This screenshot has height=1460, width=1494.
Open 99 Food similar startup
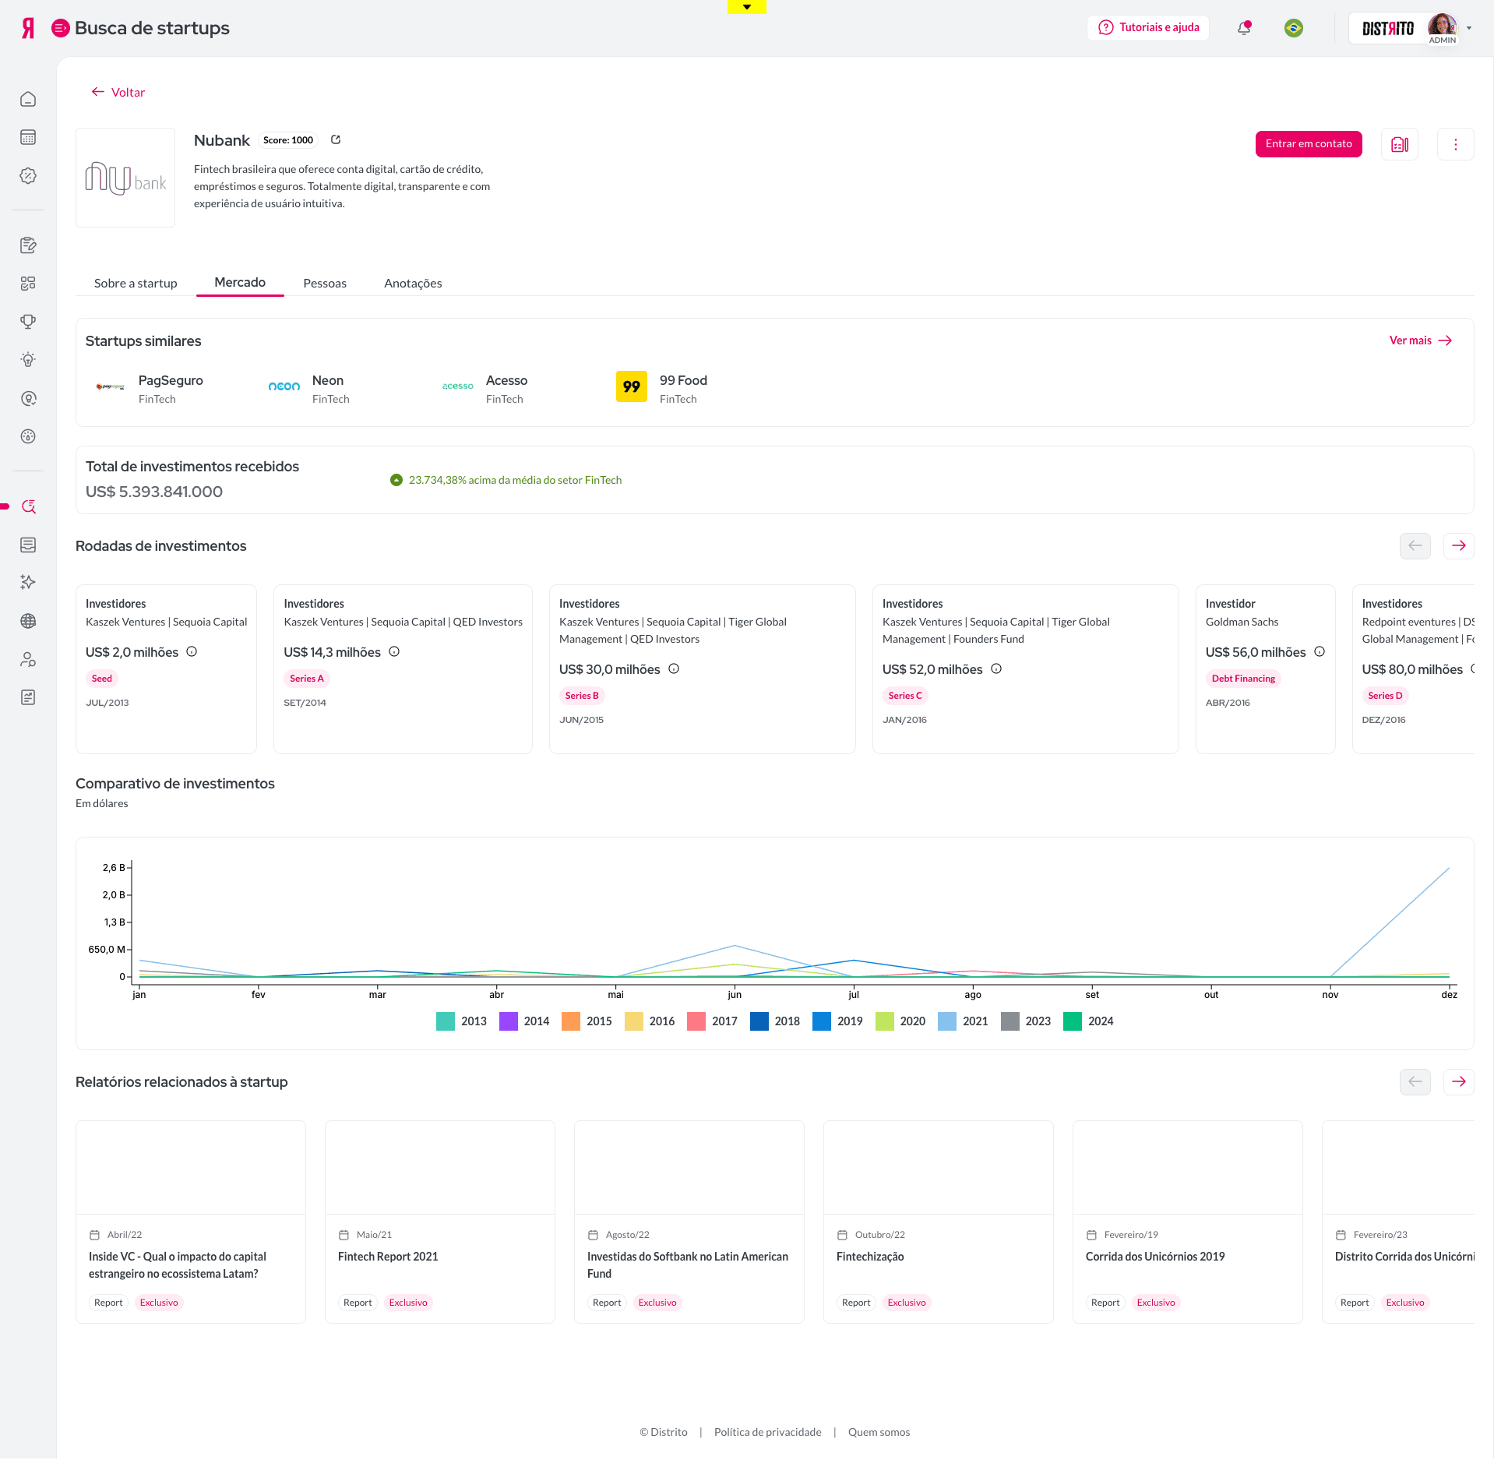pyautogui.click(x=662, y=388)
